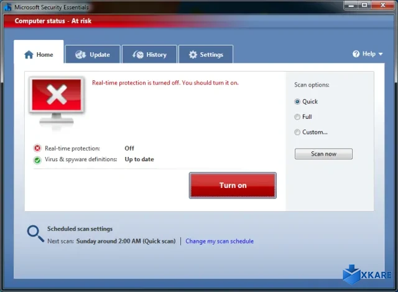The width and height of the screenshot is (398, 292).
Task: Click the 'Real-time protection:' label
Action: (72, 148)
